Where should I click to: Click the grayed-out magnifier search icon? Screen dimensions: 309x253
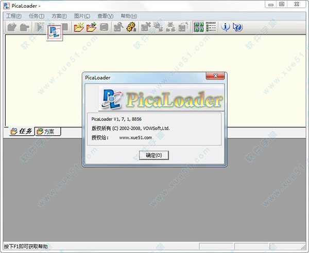click(118, 27)
